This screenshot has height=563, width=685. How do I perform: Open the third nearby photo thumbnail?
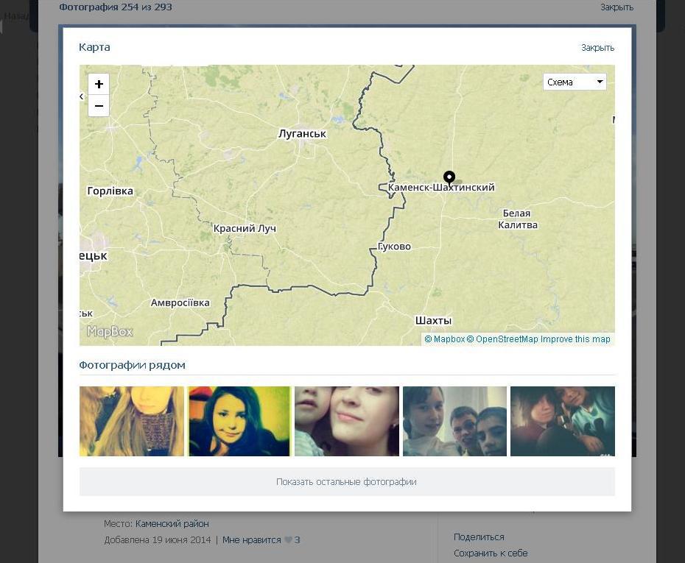[x=347, y=421]
